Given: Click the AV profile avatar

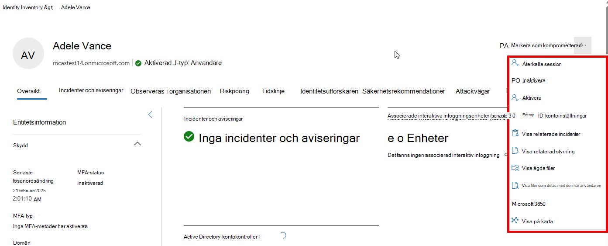Looking at the screenshot, I should 28,53.
